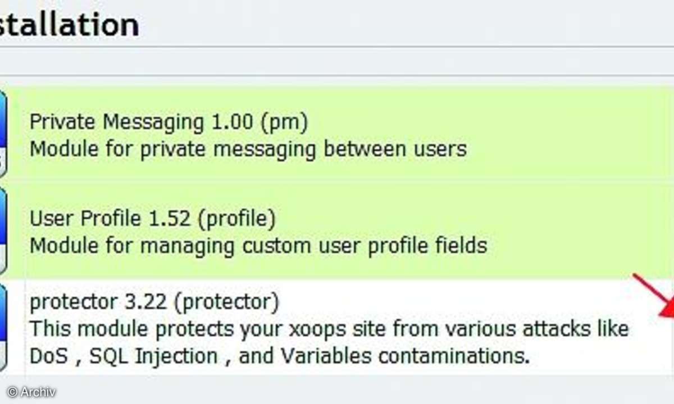Click the © Archiv watermark
The width and height of the screenshot is (674, 404).
click(31, 392)
